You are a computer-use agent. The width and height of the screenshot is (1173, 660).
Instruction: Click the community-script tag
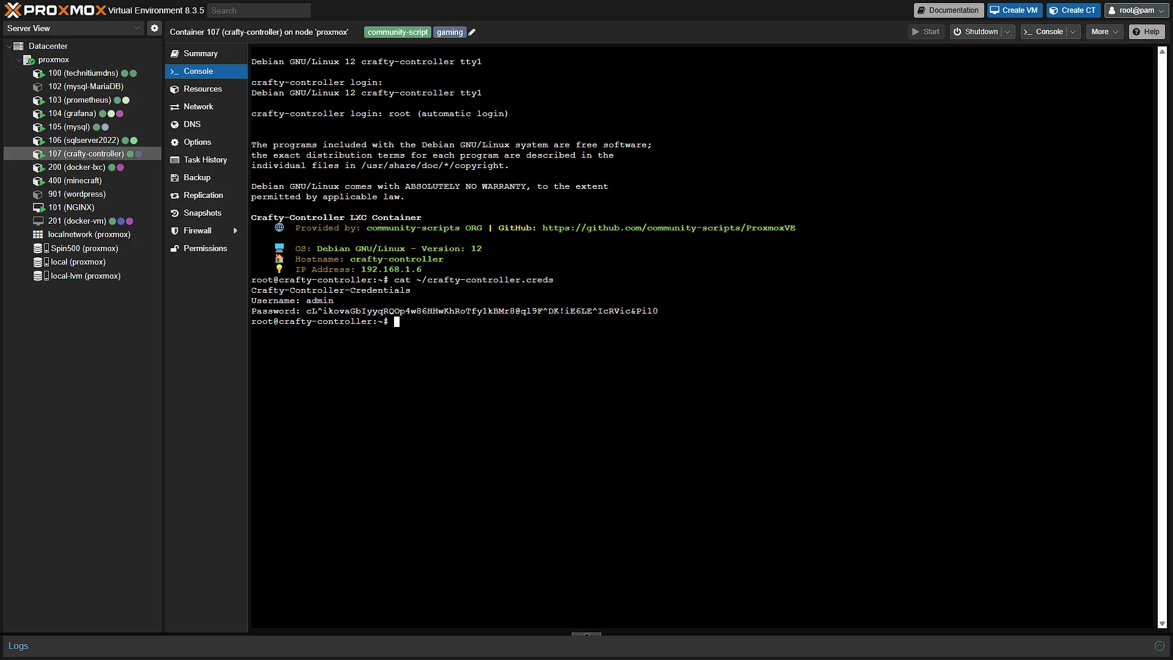(x=398, y=32)
